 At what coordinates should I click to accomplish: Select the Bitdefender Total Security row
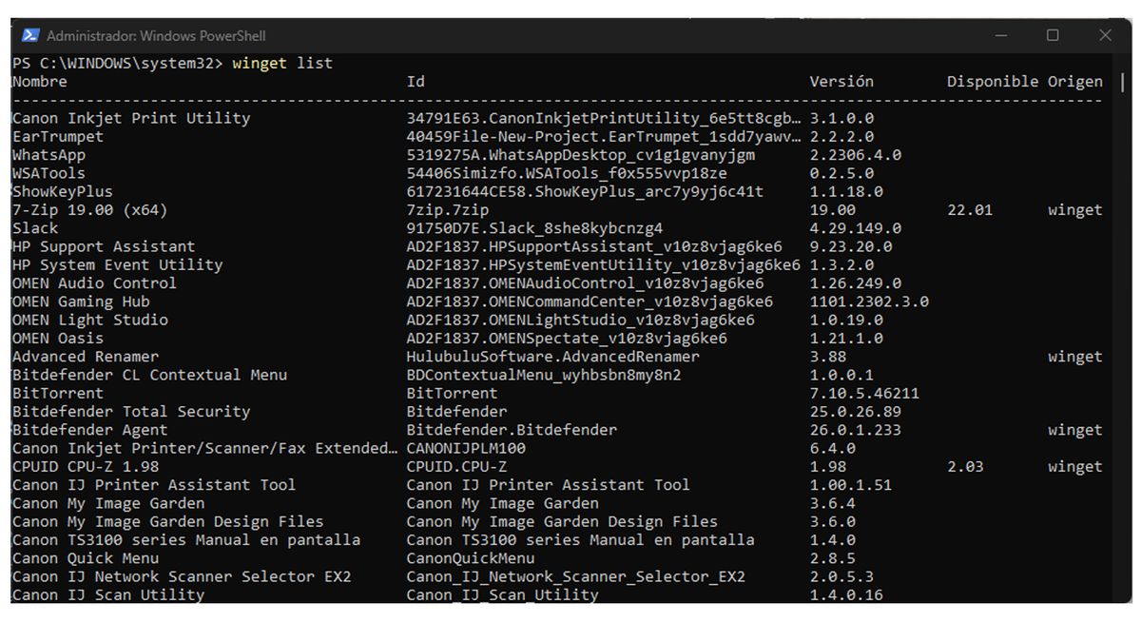click(129, 411)
